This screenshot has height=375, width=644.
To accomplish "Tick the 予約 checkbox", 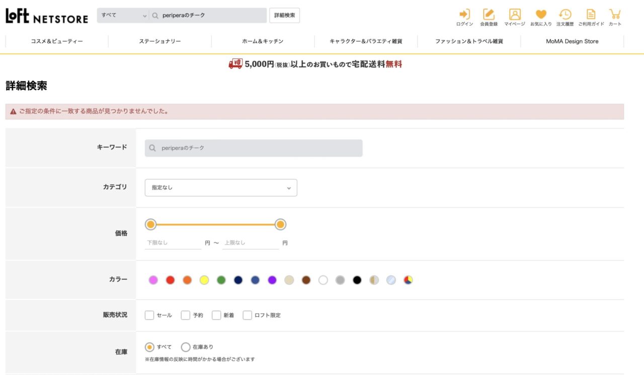I will pyautogui.click(x=186, y=315).
